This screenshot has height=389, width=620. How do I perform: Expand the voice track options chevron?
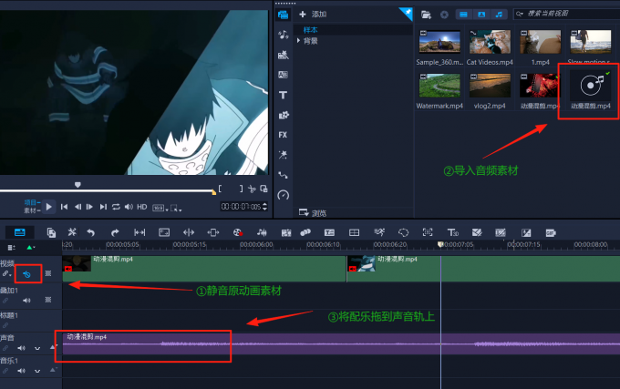37,348
